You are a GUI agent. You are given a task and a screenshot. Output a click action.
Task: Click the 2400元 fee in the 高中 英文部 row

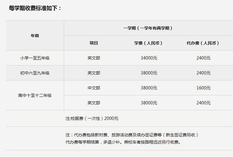(203, 103)
